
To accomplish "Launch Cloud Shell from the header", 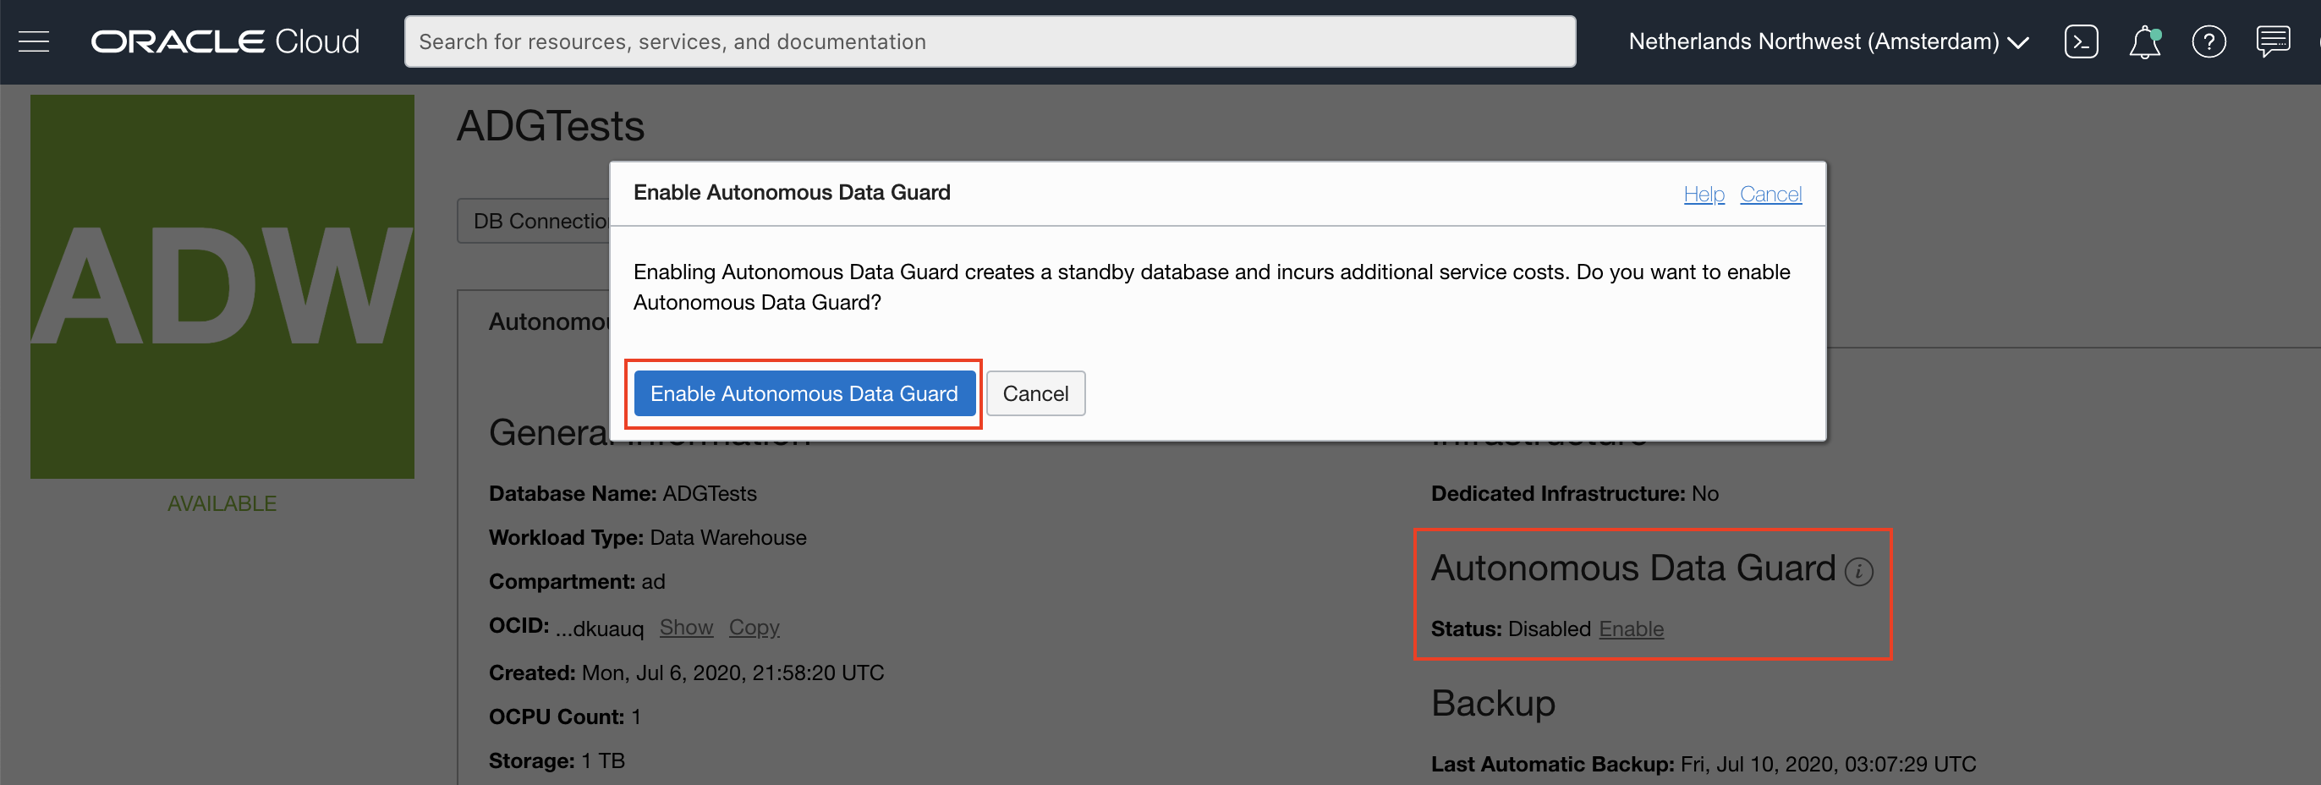I will pyautogui.click(x=2081, y=41).
